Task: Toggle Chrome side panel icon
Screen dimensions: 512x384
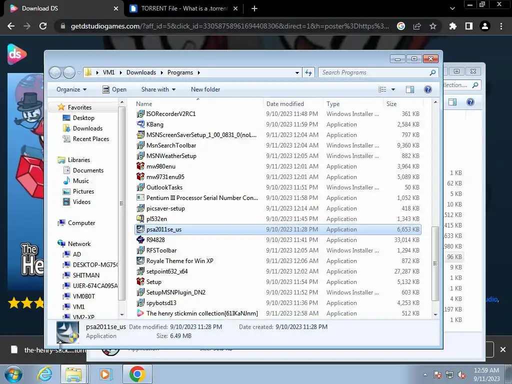Action: click(469, 26)
